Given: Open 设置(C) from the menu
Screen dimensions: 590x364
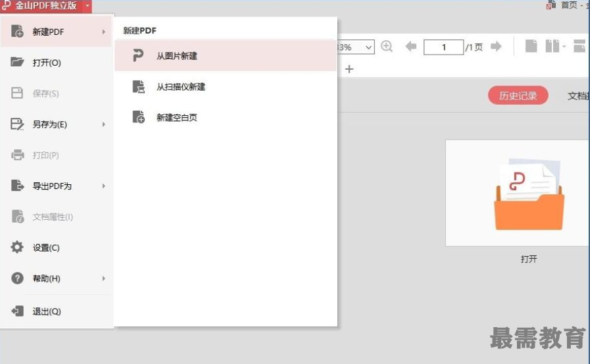Looking at the screenshot, I should click(x=57, y=247).
